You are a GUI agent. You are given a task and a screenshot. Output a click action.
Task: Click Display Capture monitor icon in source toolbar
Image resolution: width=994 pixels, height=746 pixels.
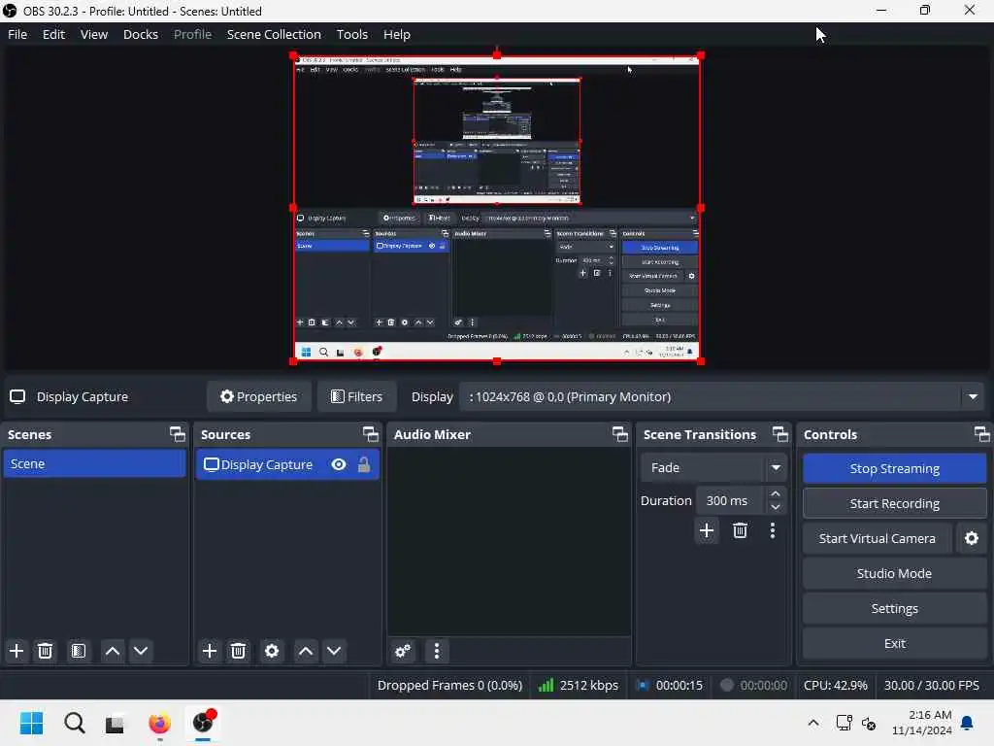(x=17, y=396)
